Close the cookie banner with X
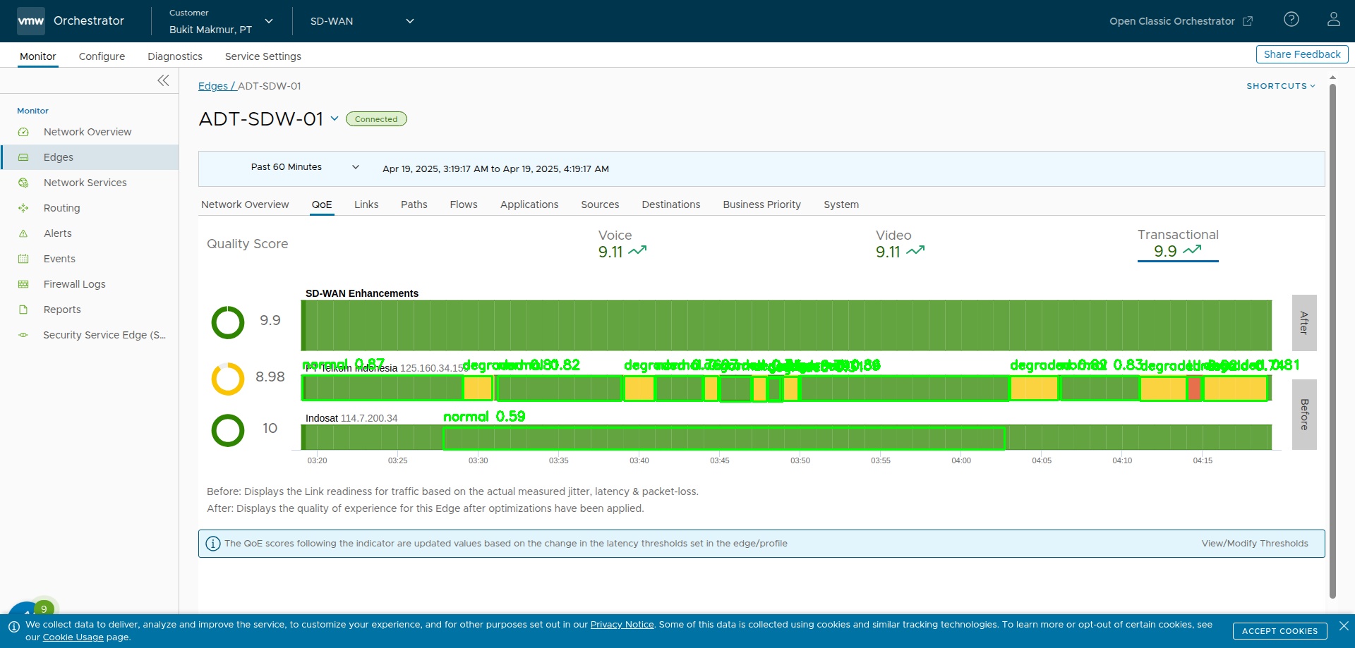This screenshot has height=648, width=1355. [x=1344, y=625]
